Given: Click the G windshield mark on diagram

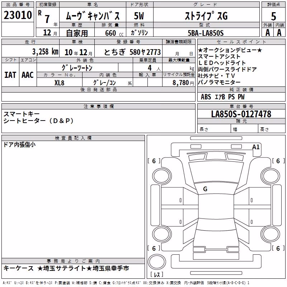Looking at the screenshot, I should point(205,189).
